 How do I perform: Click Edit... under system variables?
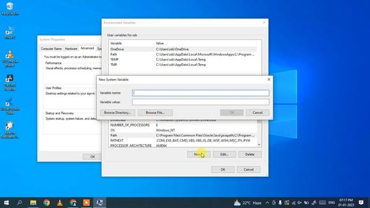point(224,154)
